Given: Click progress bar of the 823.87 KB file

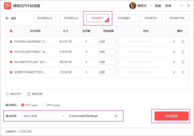Looking at the screenshot, I should pos(139,42).
